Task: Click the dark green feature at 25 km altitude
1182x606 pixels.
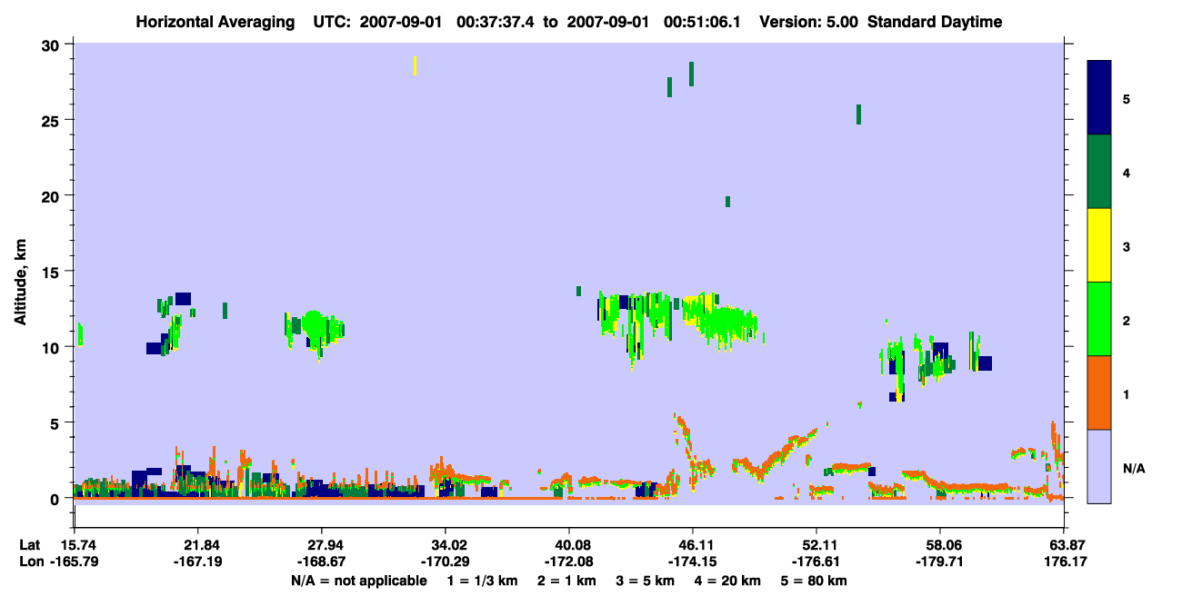Action: pos(858,114)
